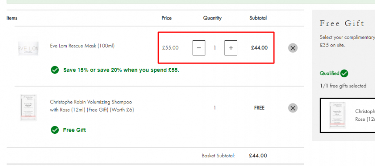Click the Qualified green checkmark icon

click(x=344, y=73)
